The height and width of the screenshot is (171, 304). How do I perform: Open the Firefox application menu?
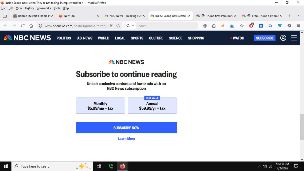coord(298,26)
